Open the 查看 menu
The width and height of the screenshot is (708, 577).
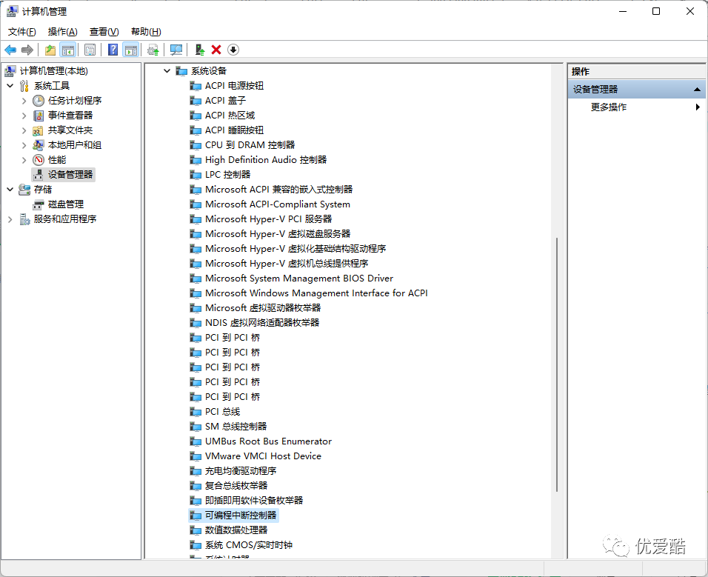[x=103, y=32]
